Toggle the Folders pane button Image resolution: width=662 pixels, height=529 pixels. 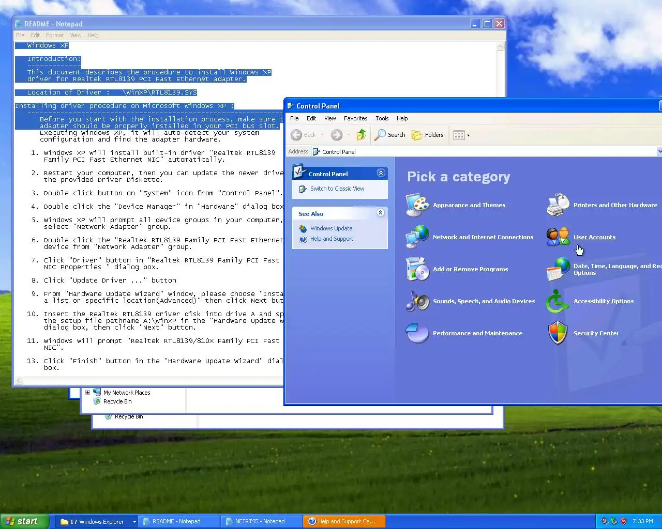pyautogui.click(x=428, y=135)
